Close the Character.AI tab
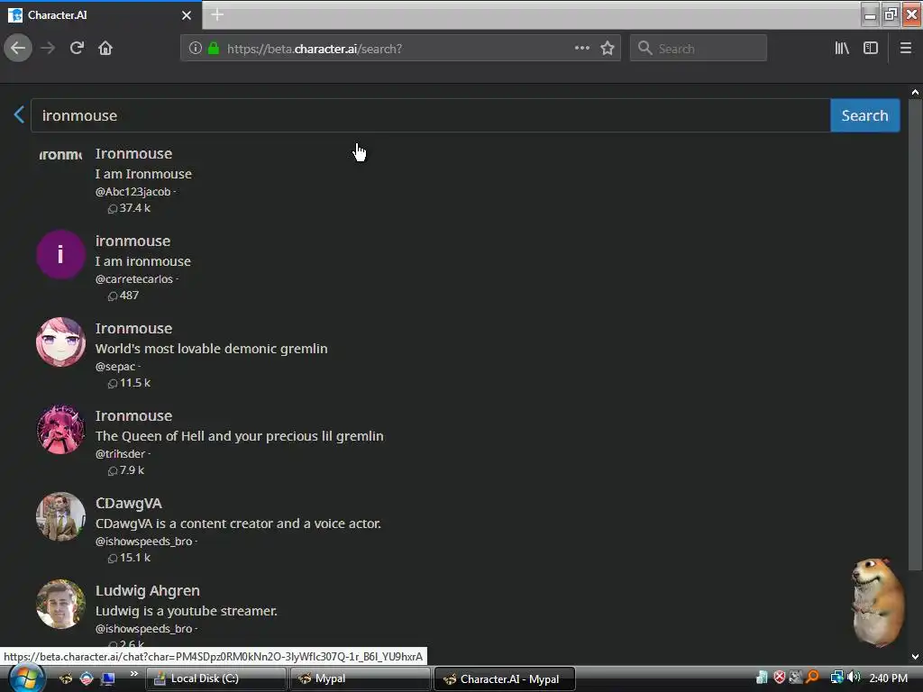This screenshot has width=923, height=692. (186, 15)
